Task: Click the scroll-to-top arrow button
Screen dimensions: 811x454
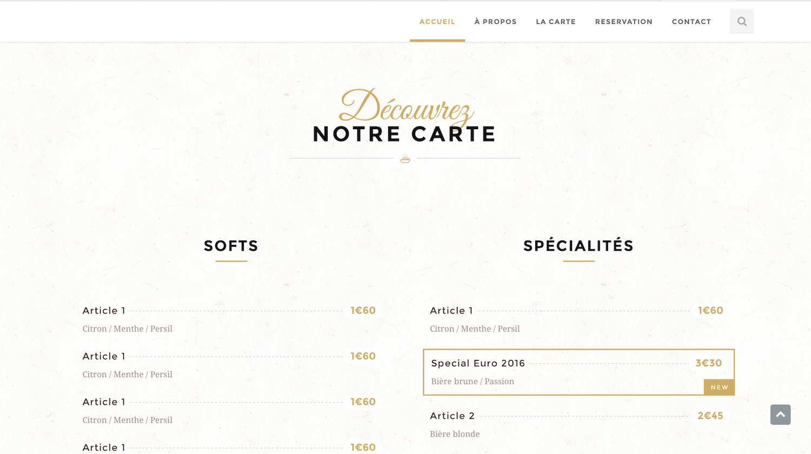Action: pyautogui.click(x=780, y=415)
